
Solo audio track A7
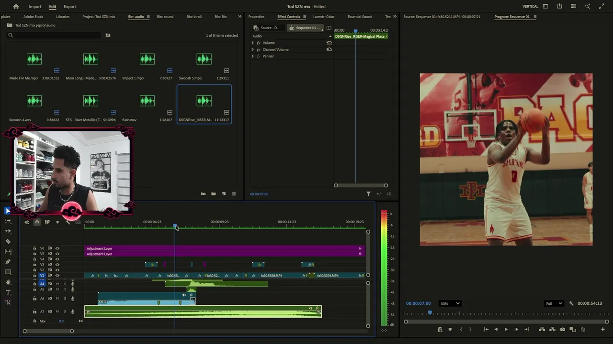click(65, 312)
